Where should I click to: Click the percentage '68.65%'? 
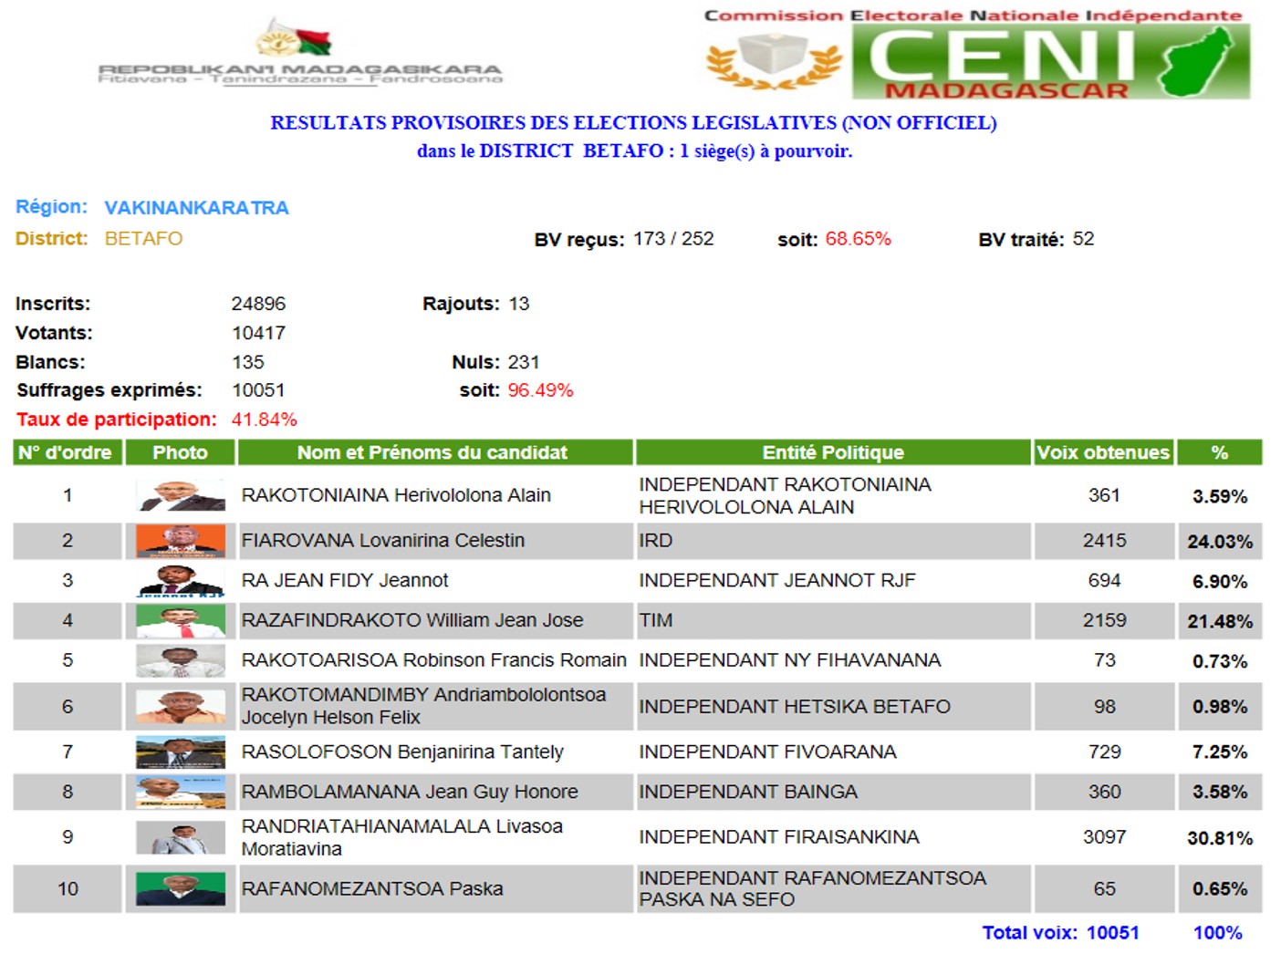point(858,239)
